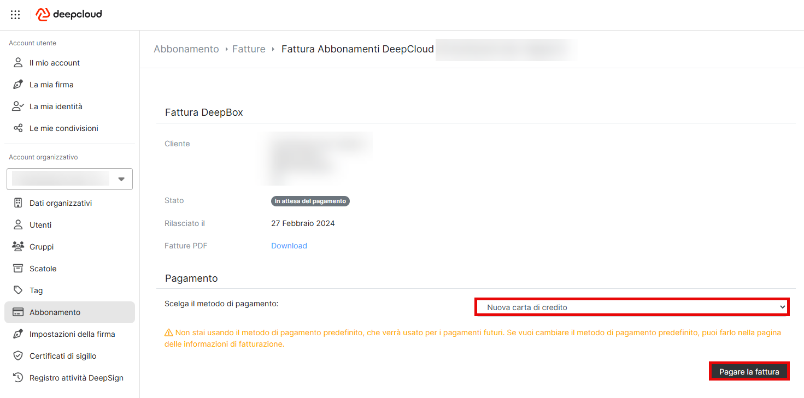Click the pen icon beside Impostazioni della firma
This screenshot has width=804, height=398.
tap(18, 334)
